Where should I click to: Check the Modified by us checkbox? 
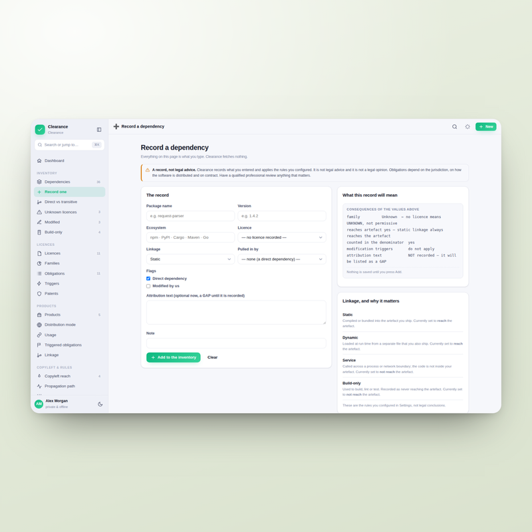tap(148, 286)
